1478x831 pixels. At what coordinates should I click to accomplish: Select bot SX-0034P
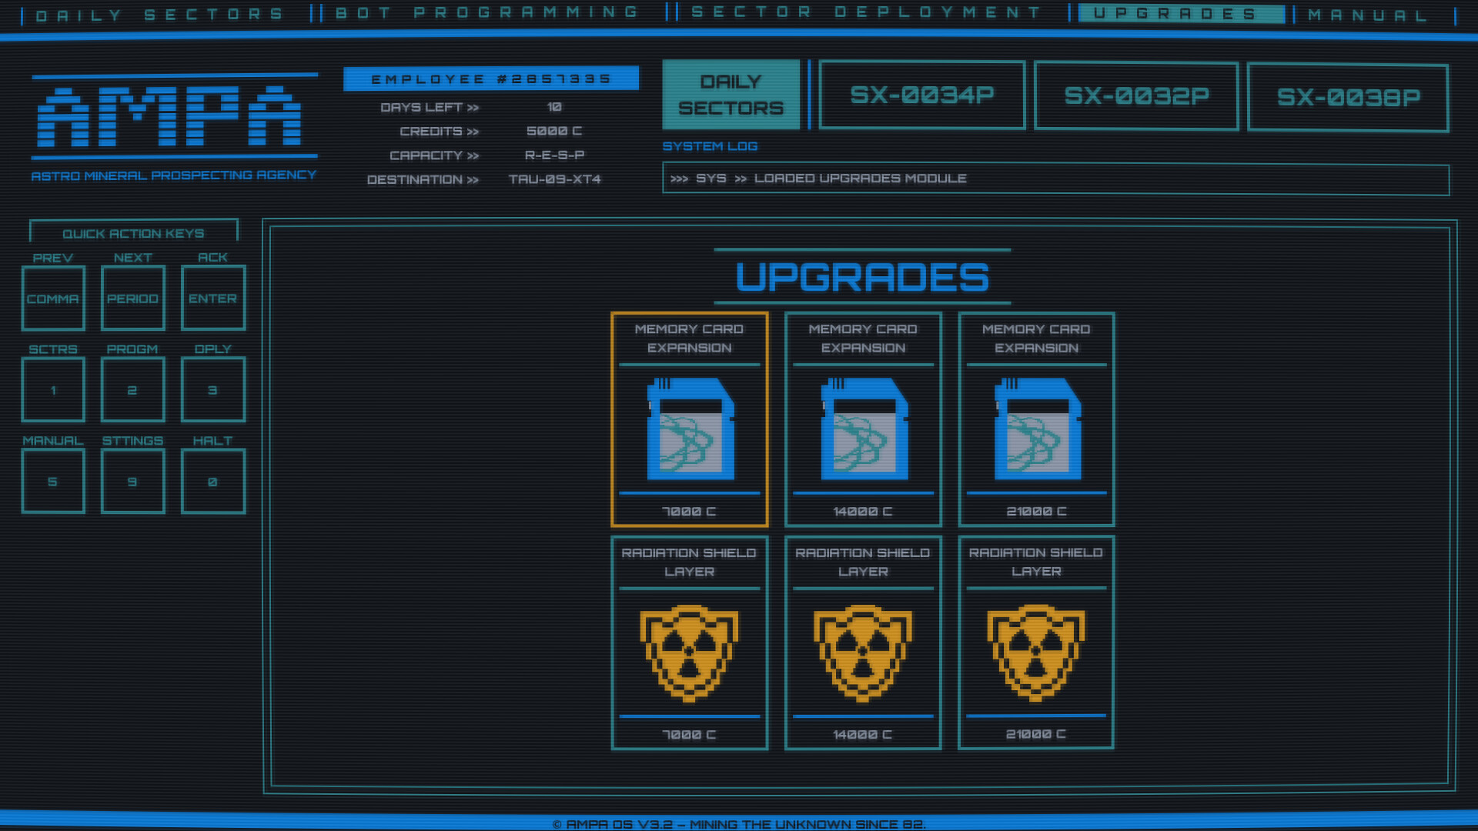click(921, 95)
